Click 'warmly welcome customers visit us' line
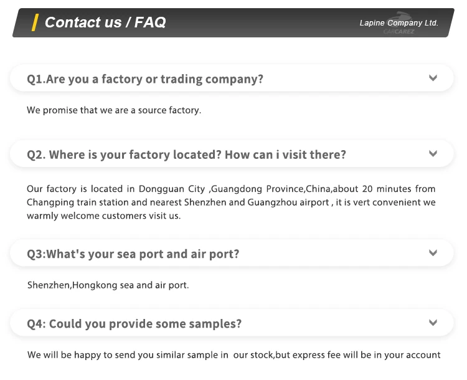This screenshot has height=380, width=467. 103,216
